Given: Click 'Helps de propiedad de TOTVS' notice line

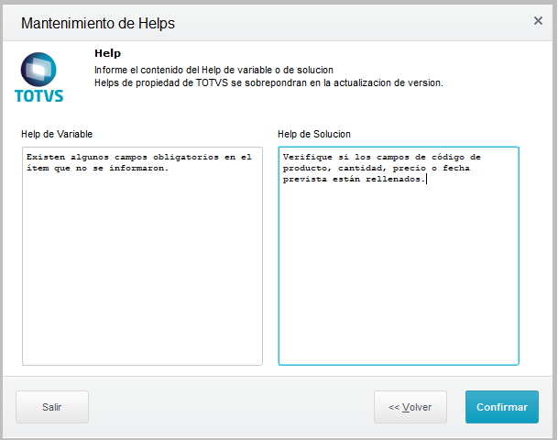Looking at the screenshot, I should (x=268, y=82).
